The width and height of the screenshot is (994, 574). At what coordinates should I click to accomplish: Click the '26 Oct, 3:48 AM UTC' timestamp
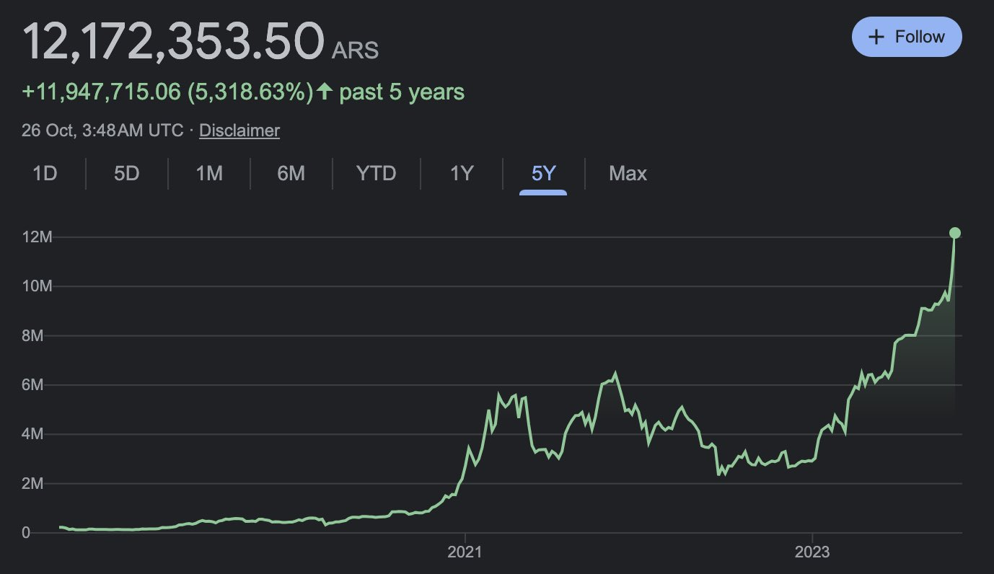[102, 131]
